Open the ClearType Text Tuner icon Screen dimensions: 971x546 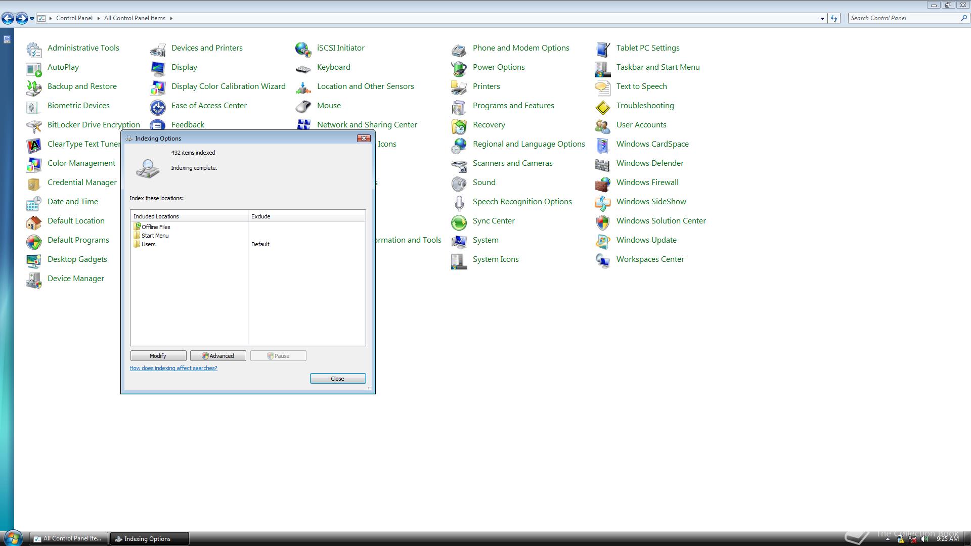(34, 146)
